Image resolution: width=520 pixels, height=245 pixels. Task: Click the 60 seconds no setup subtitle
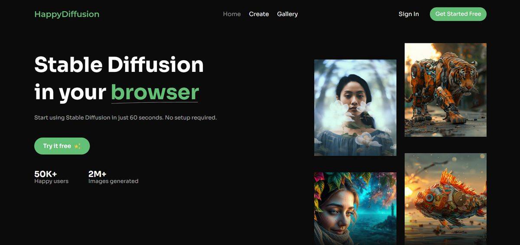coord(125,117)
